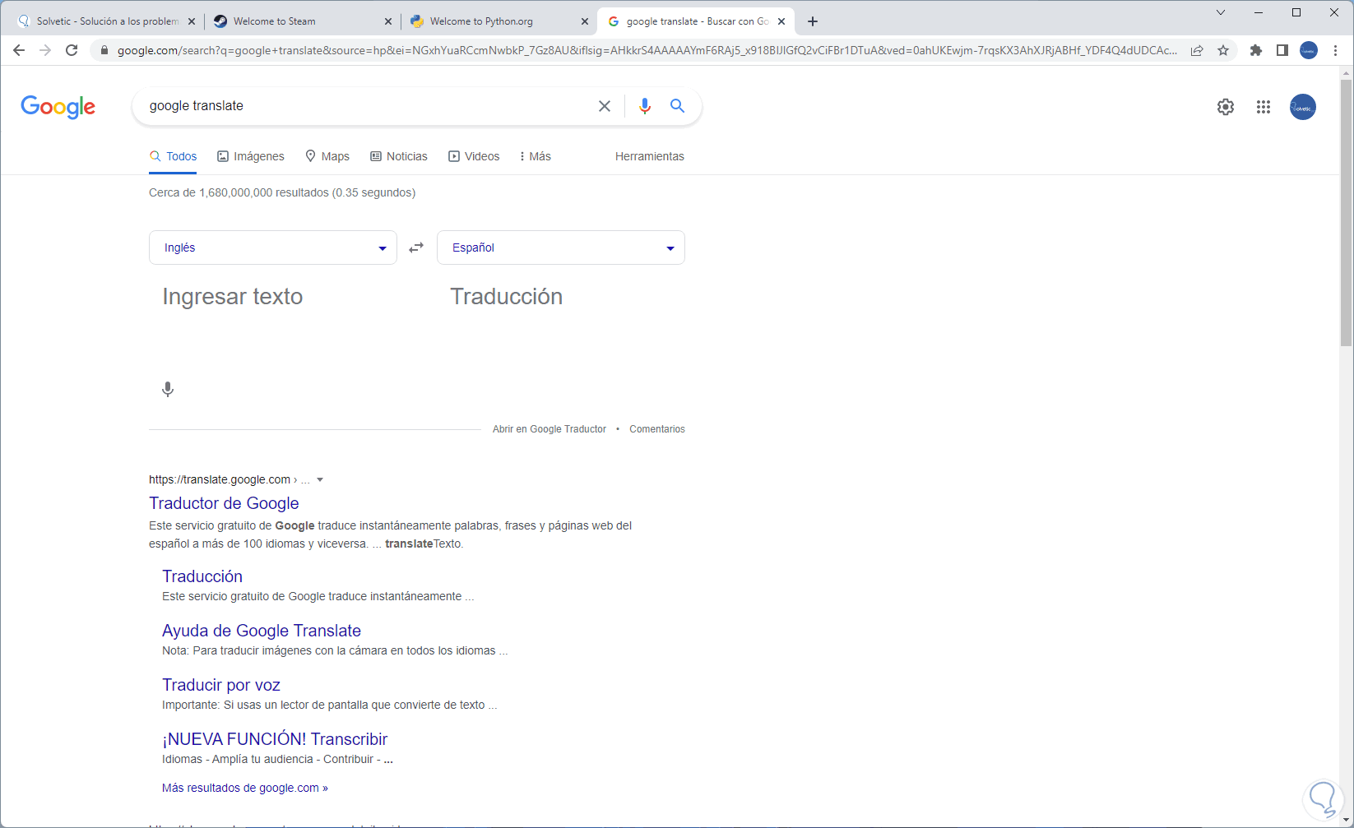Go back to the previous page
Screen dimensions: 1354x828
[19, 50]
